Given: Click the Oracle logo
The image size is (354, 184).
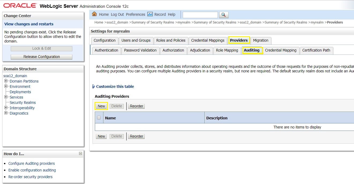Looking at the screenshot, I should [20, 6].
